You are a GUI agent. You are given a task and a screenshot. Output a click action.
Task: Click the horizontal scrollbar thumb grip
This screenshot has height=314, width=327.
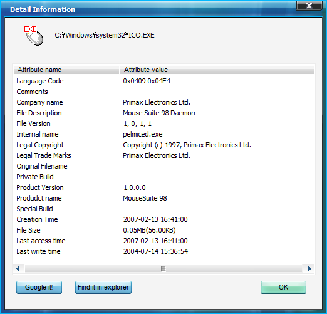click(x=163, y=269)
